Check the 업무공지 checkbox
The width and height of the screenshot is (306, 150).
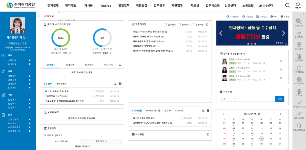coord(165,24)
